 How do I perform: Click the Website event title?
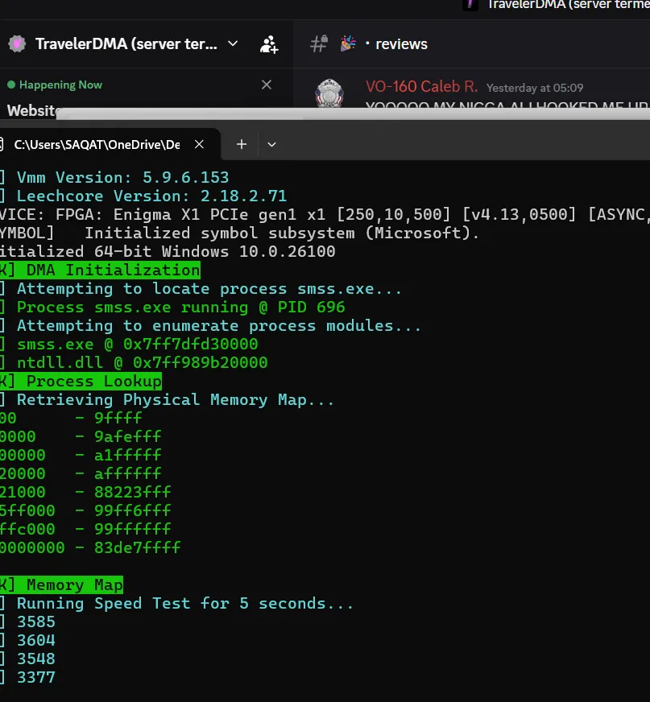coord(32,110)
